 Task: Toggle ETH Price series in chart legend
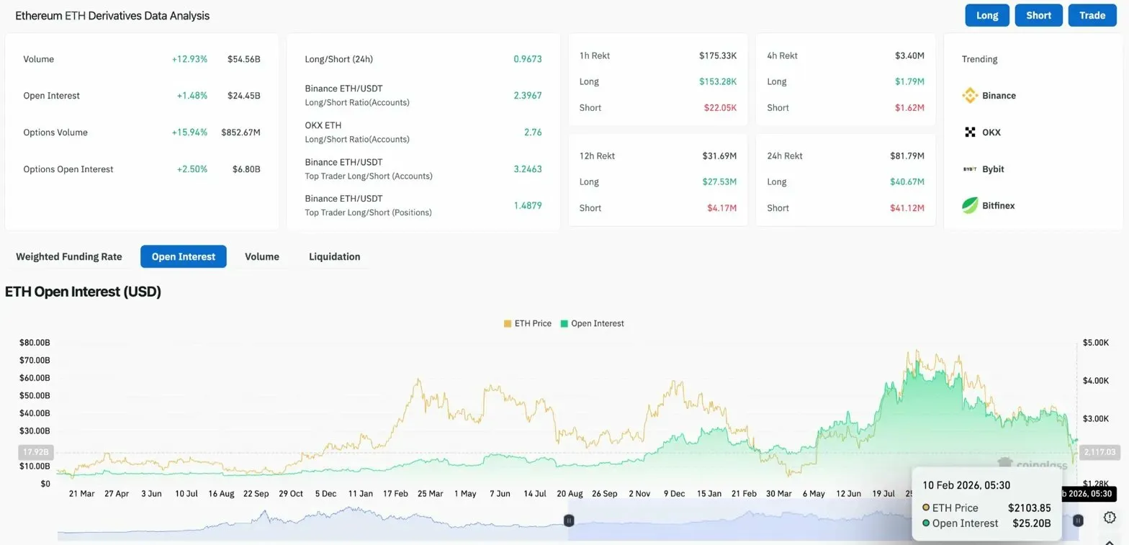point(528,324)
